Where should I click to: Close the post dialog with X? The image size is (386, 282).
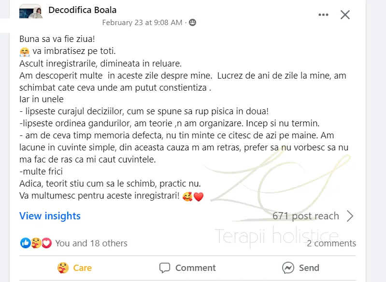(345, 15)
